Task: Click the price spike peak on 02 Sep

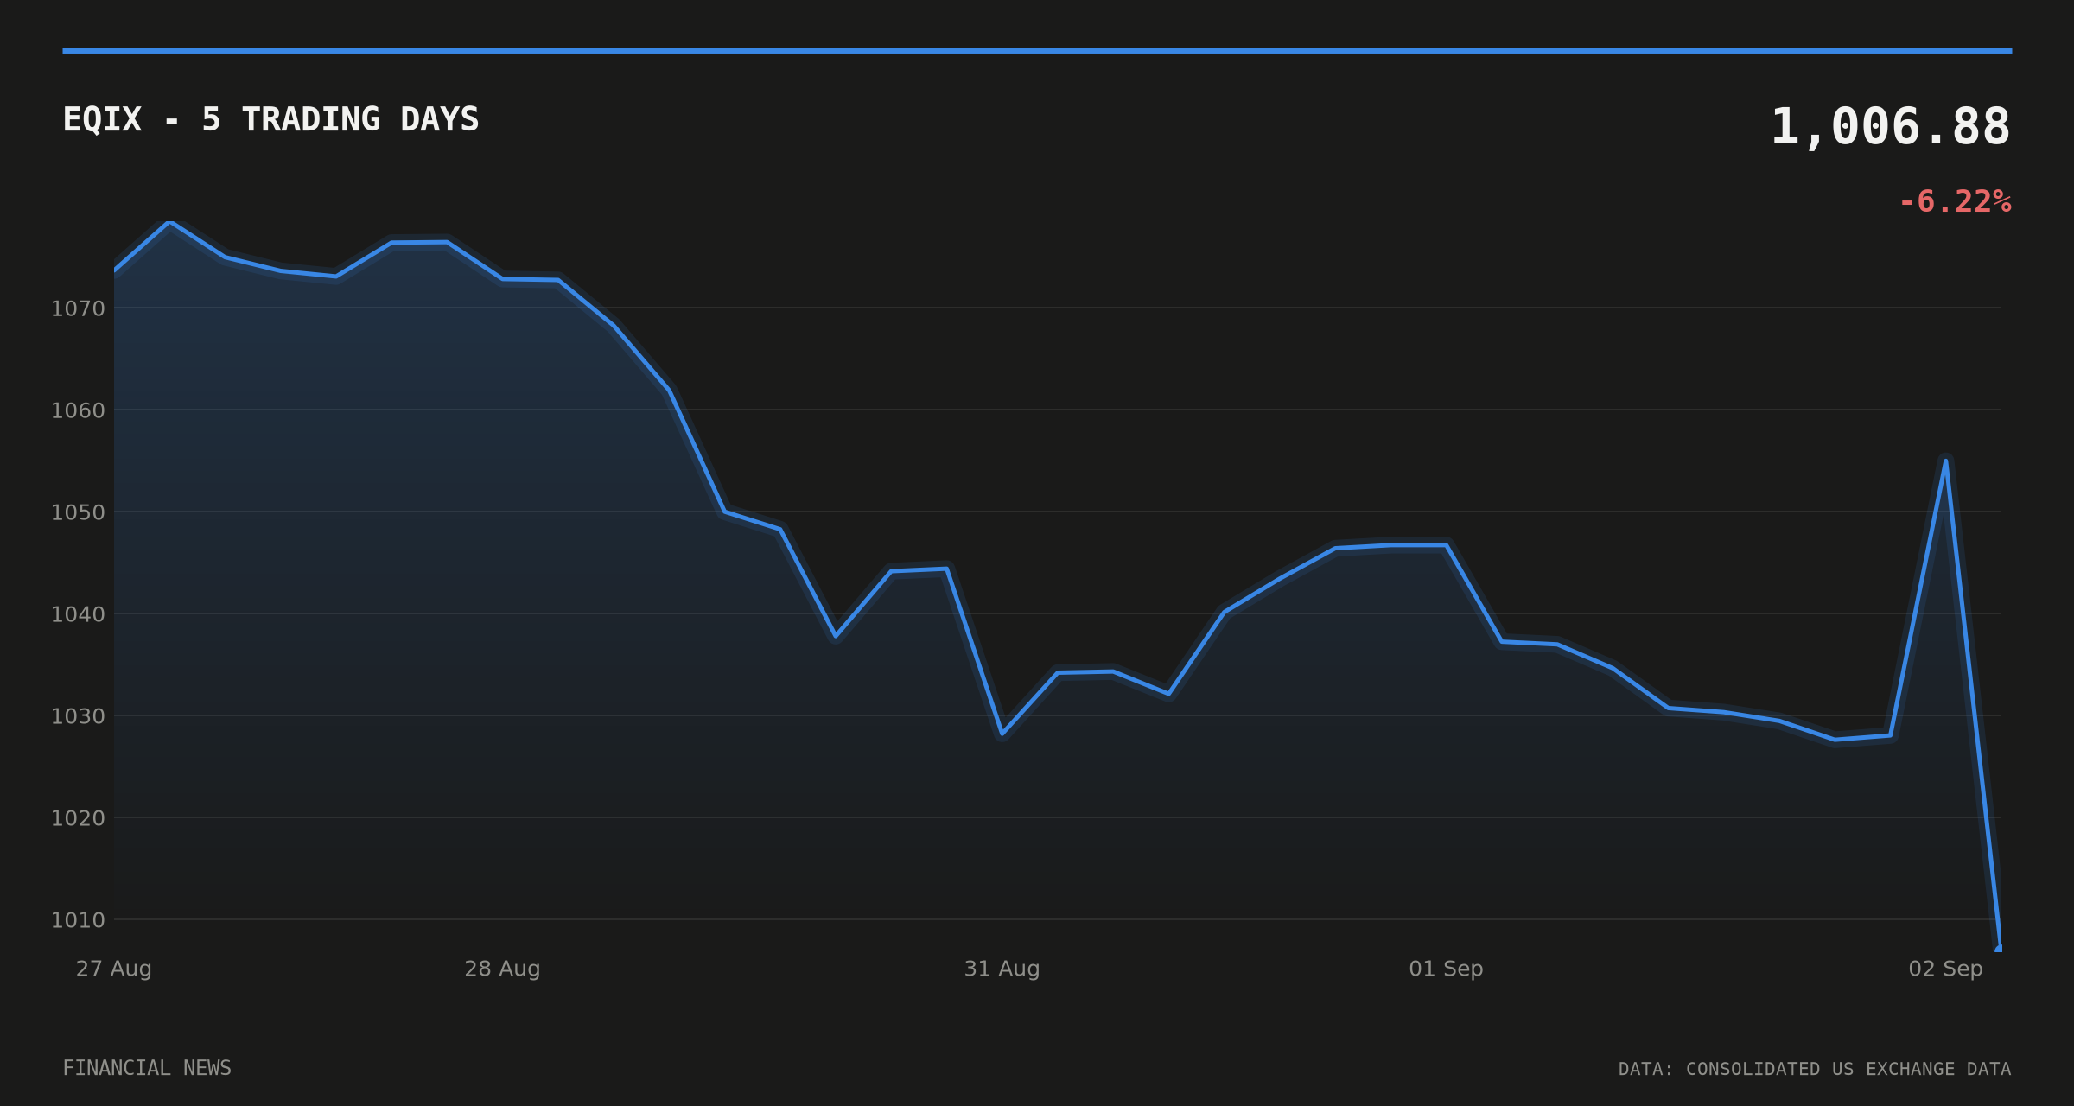Action: [1945, 461]
